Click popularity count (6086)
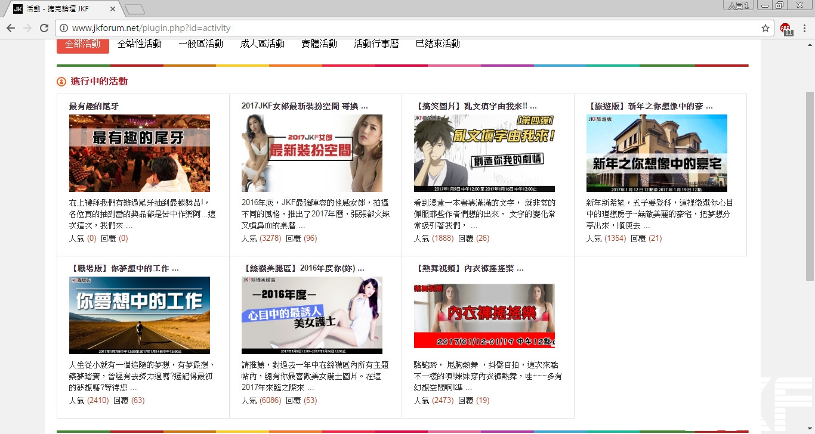815x434 pixels. tap(270, 400)
